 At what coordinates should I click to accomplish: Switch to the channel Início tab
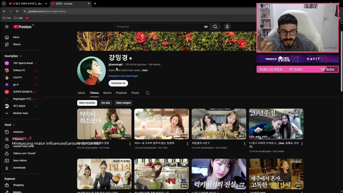pos(81,93)
